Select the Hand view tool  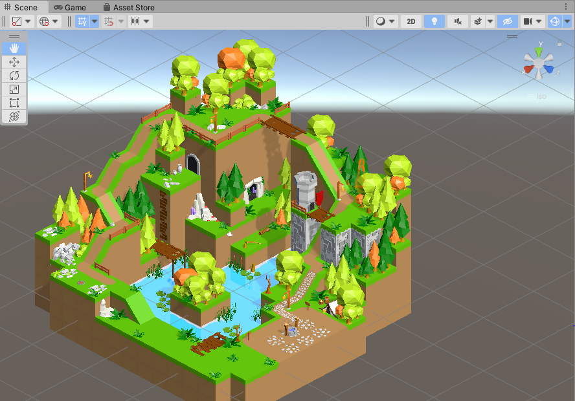point(14,49)
